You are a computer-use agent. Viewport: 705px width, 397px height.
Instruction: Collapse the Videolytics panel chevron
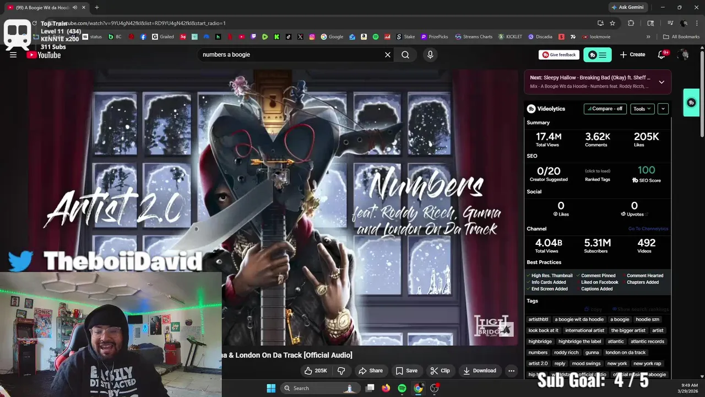coord(663,109)
